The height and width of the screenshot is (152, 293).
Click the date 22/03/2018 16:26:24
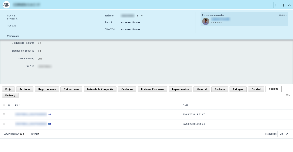(194, 124)
